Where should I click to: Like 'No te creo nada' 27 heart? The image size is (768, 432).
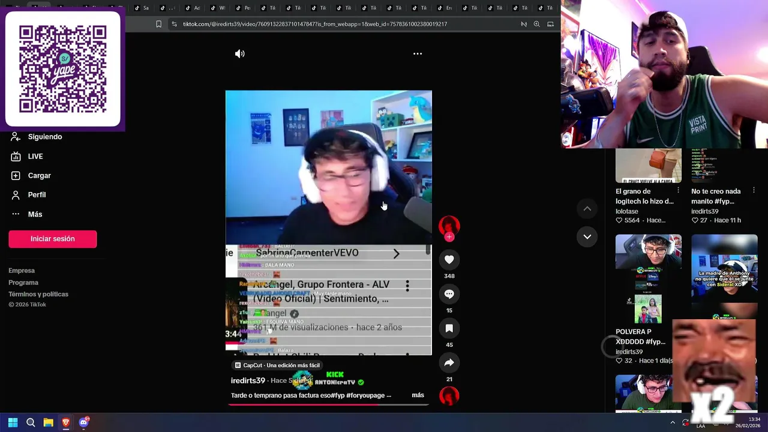[x=695, y=220]
